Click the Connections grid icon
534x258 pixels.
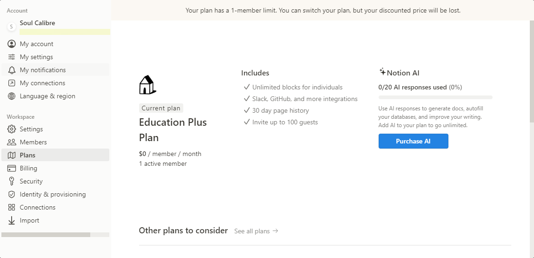click(12, 207)
